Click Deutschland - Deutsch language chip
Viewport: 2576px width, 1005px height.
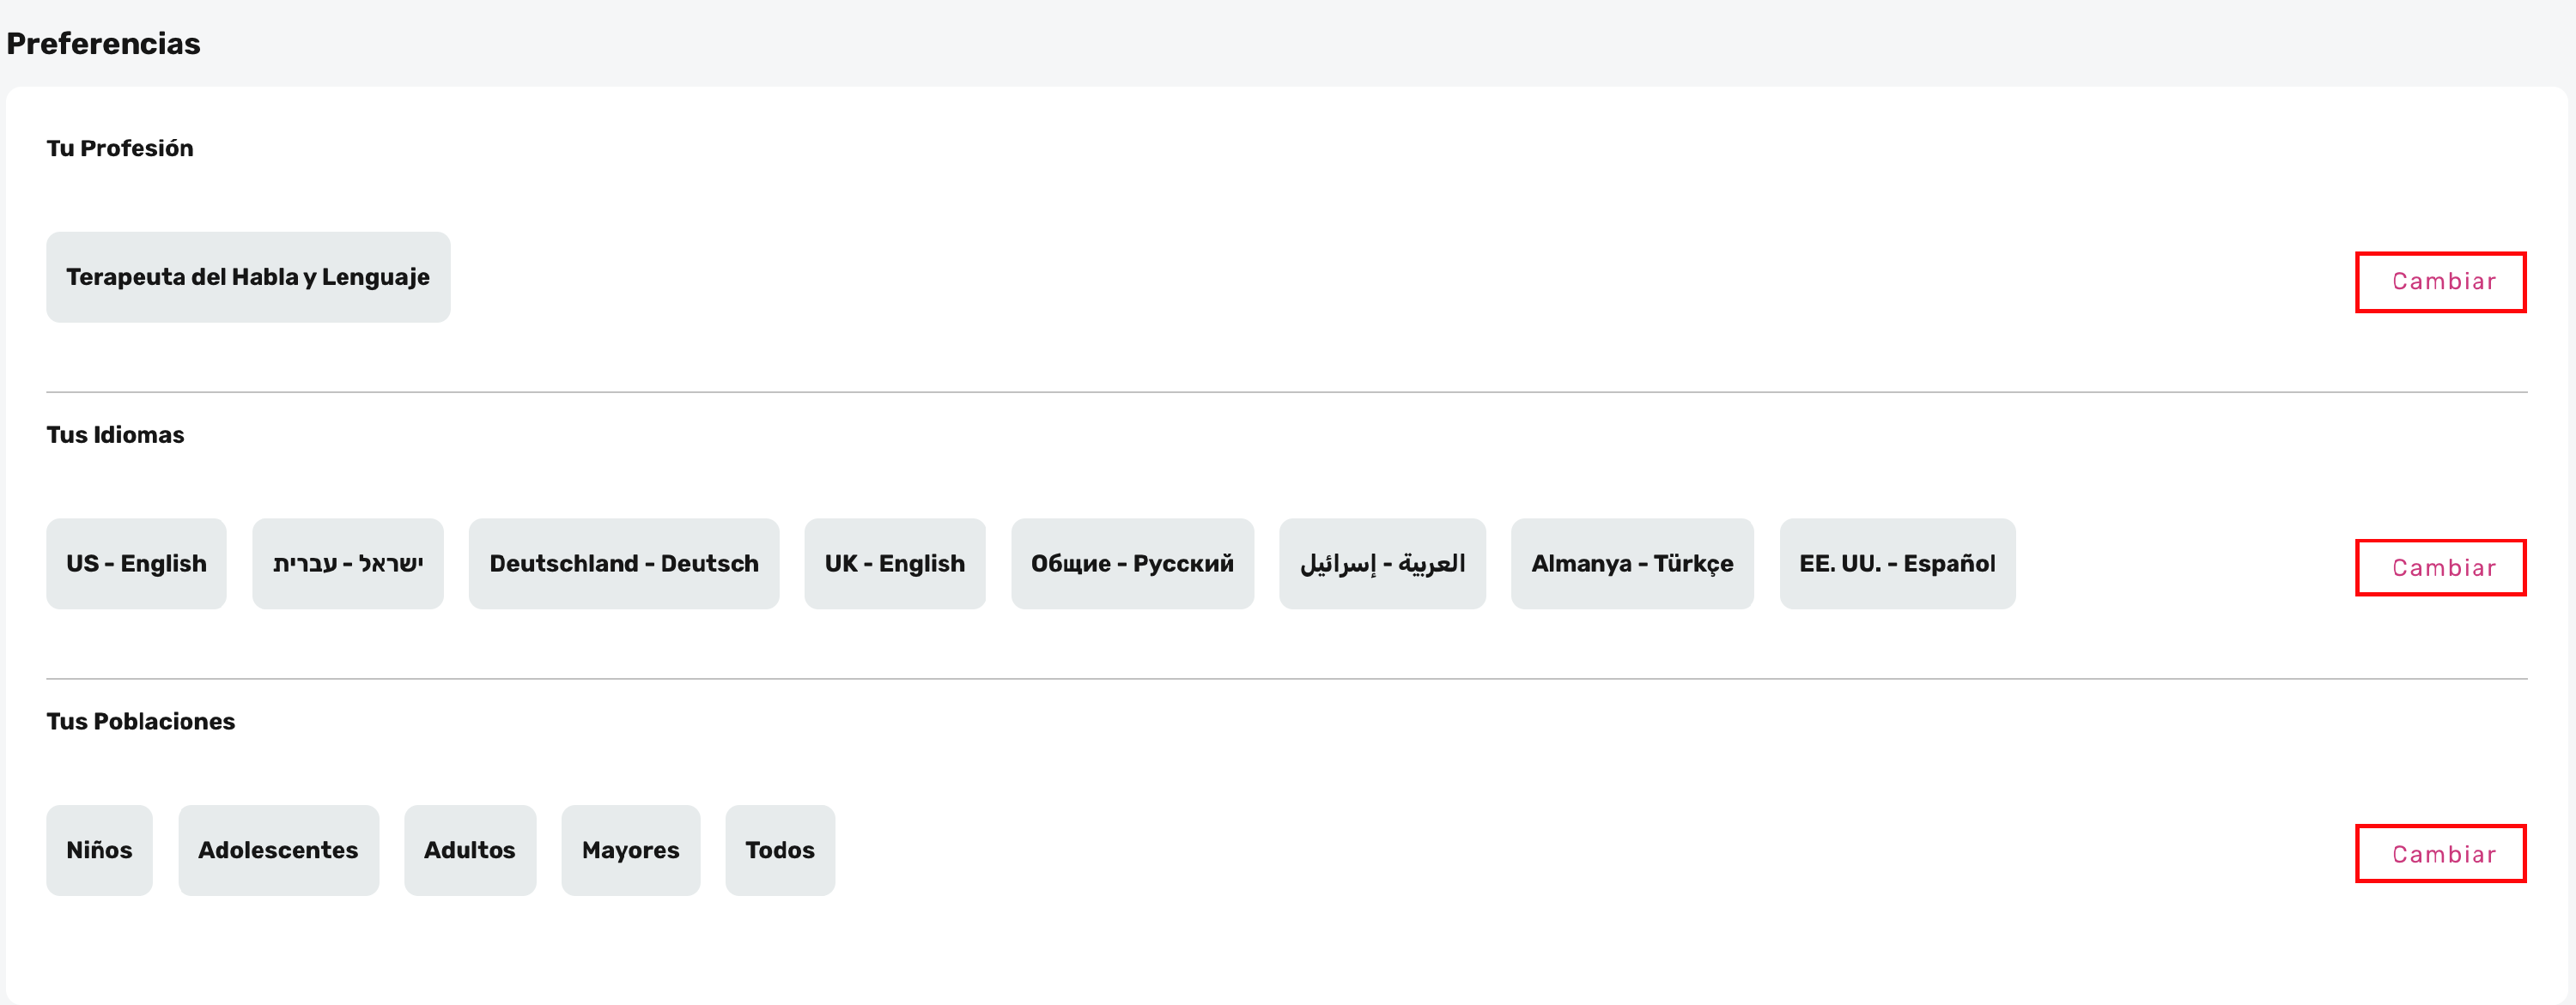click(x=623, y=564)
